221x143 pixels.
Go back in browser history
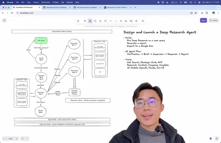(x=3, y=13)
